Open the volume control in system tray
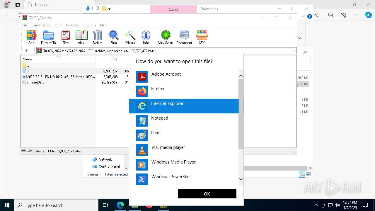This screenshot has height=211, width=375. tap(337, 205)
